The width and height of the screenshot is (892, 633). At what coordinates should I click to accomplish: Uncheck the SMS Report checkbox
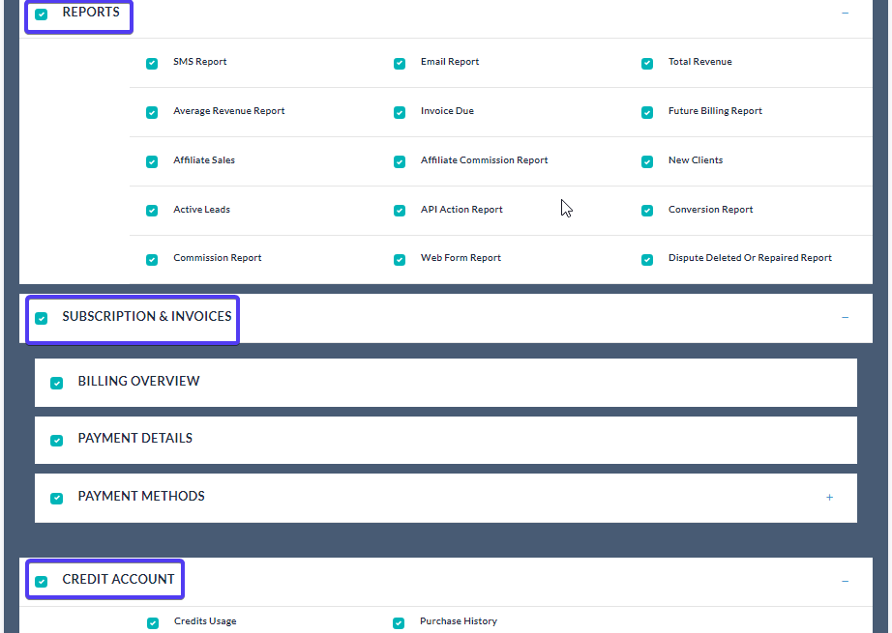click(152, 64)
